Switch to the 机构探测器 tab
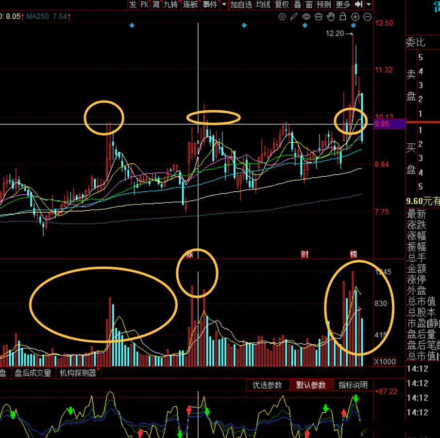Image resolution: width=440 pixels, height=438 pixels. [x=78, y=373]
